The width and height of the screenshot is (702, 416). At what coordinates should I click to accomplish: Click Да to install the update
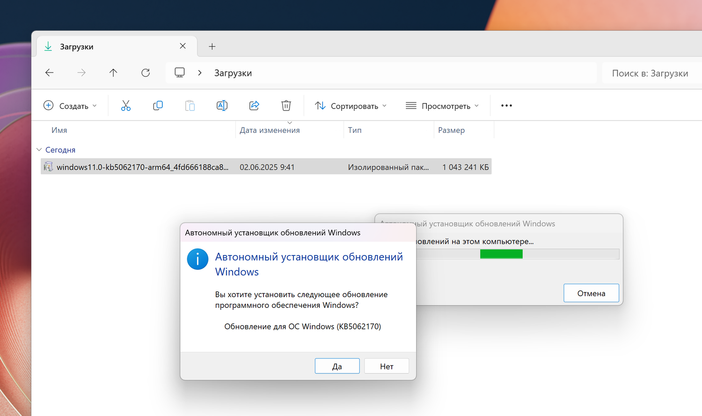[x=337, y=366]
